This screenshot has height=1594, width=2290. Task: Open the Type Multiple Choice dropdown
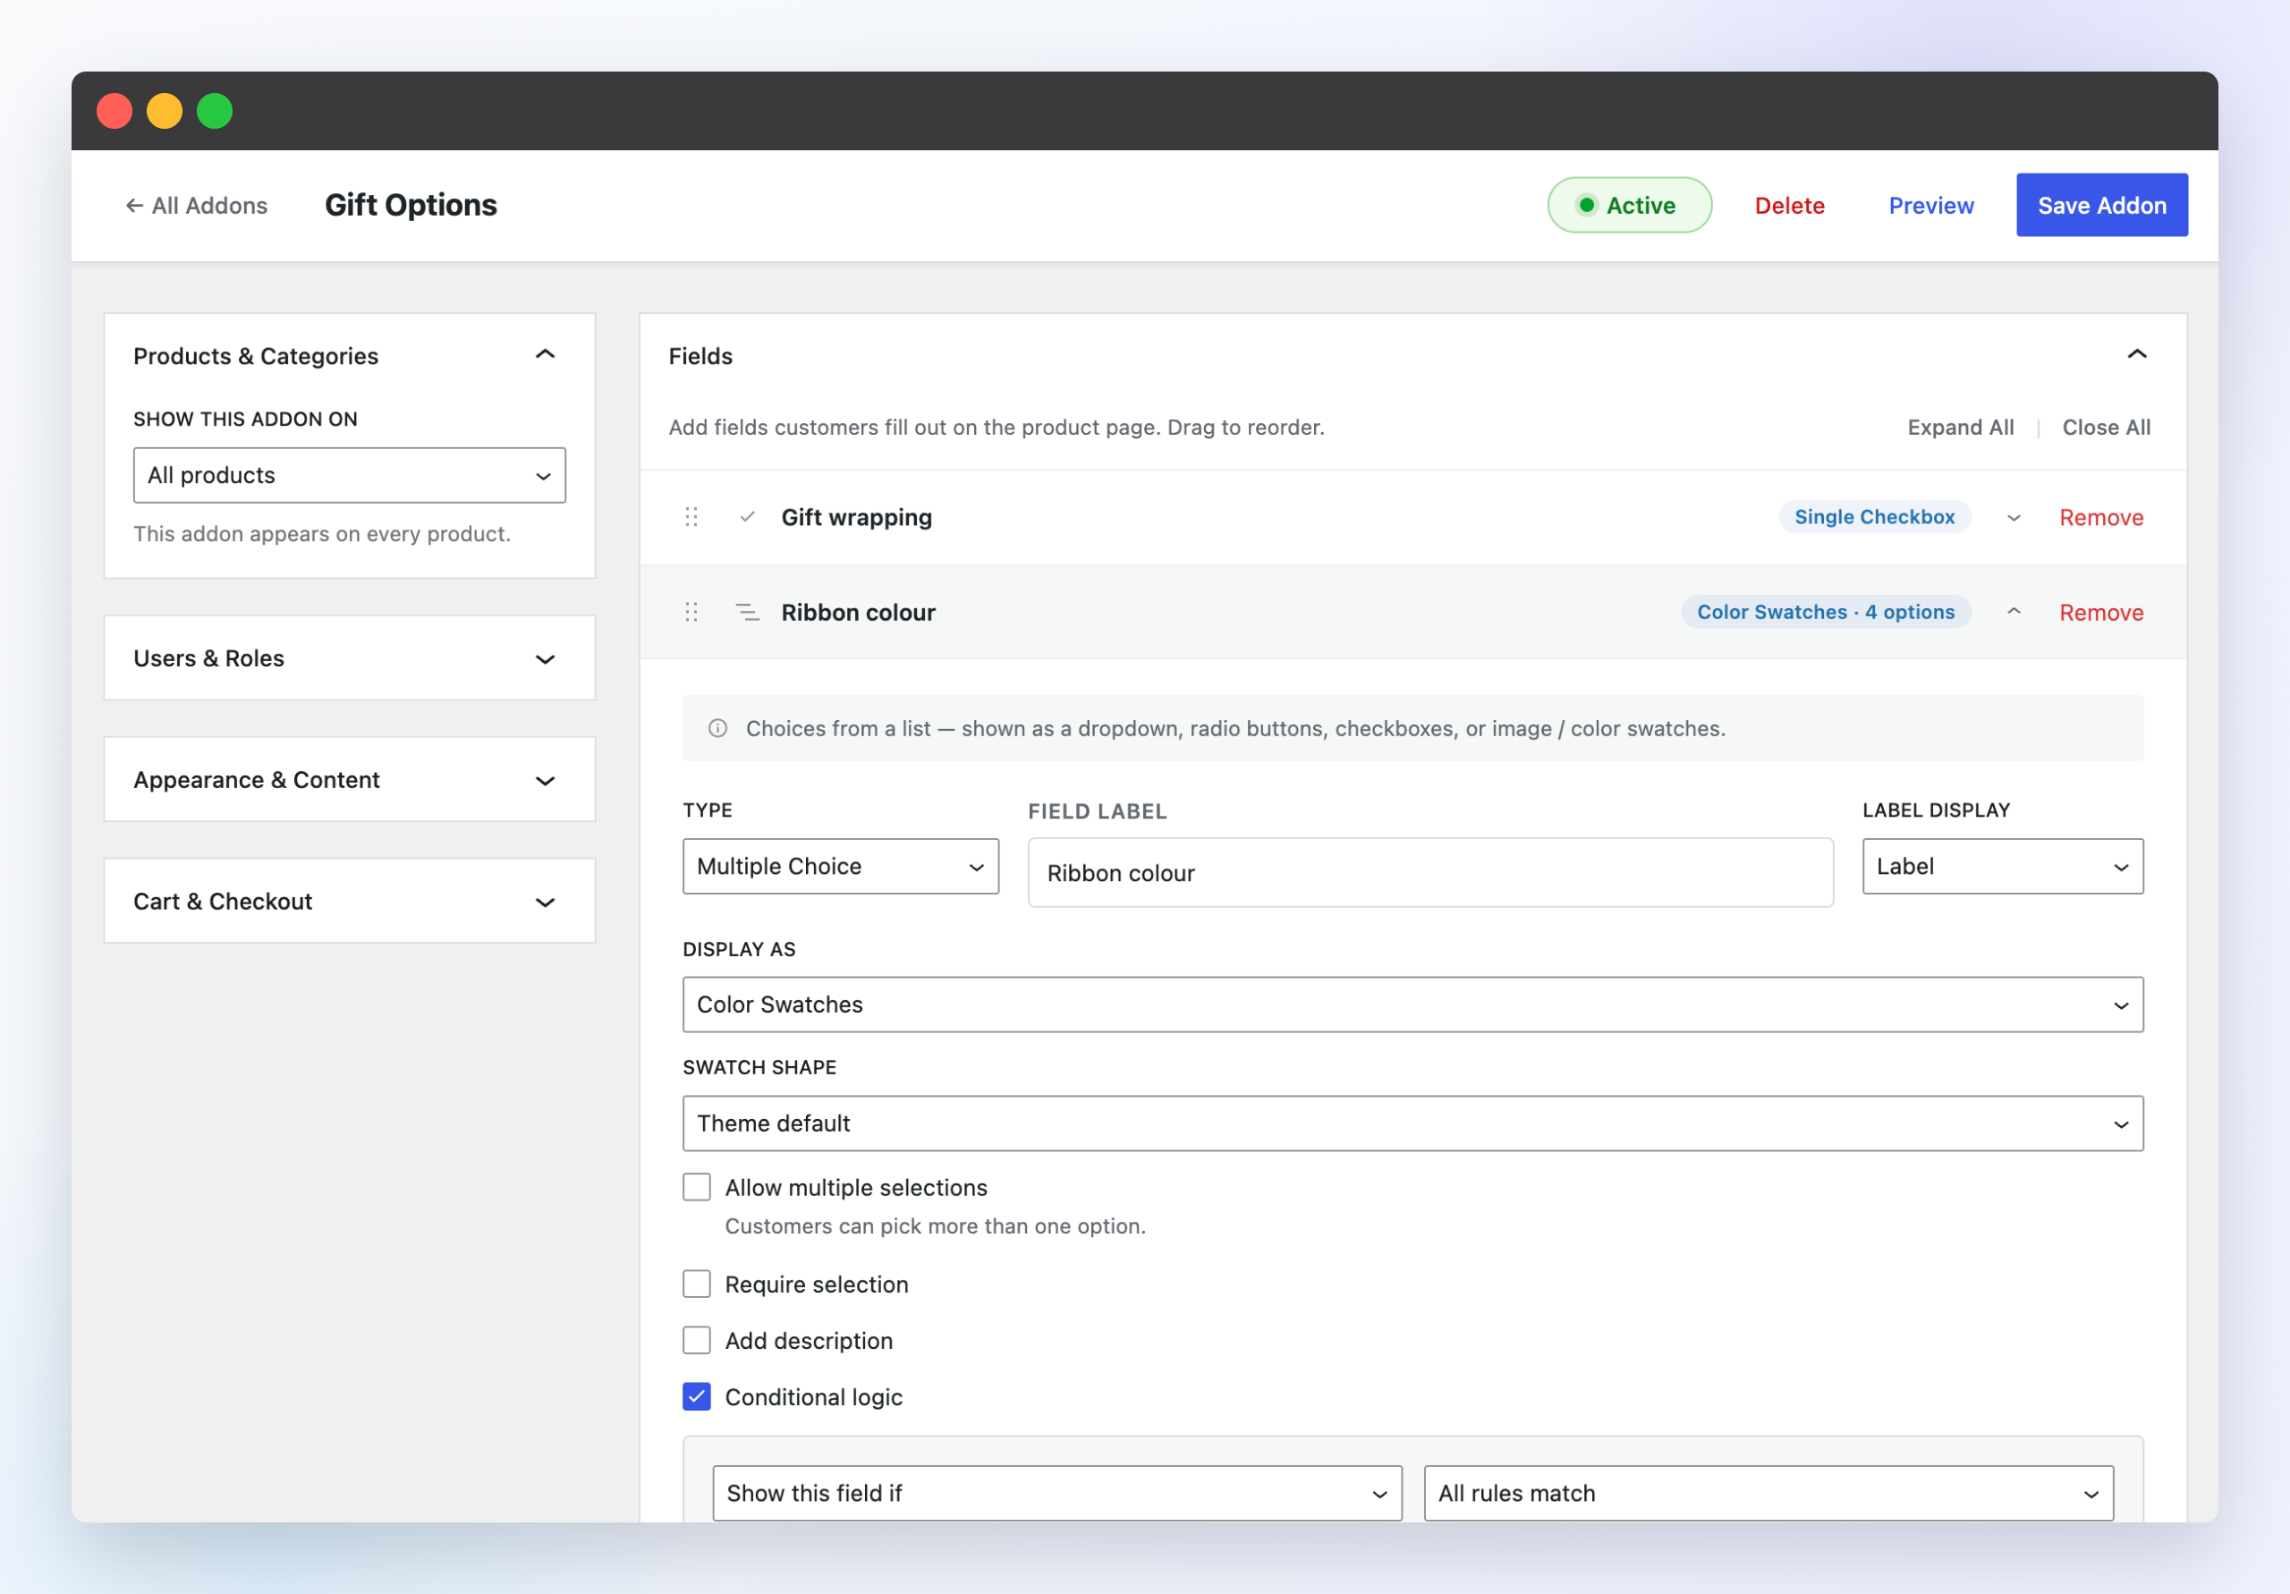840,866
